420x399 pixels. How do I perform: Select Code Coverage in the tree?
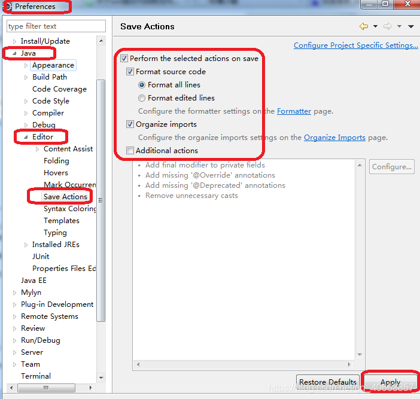(59, 89)
